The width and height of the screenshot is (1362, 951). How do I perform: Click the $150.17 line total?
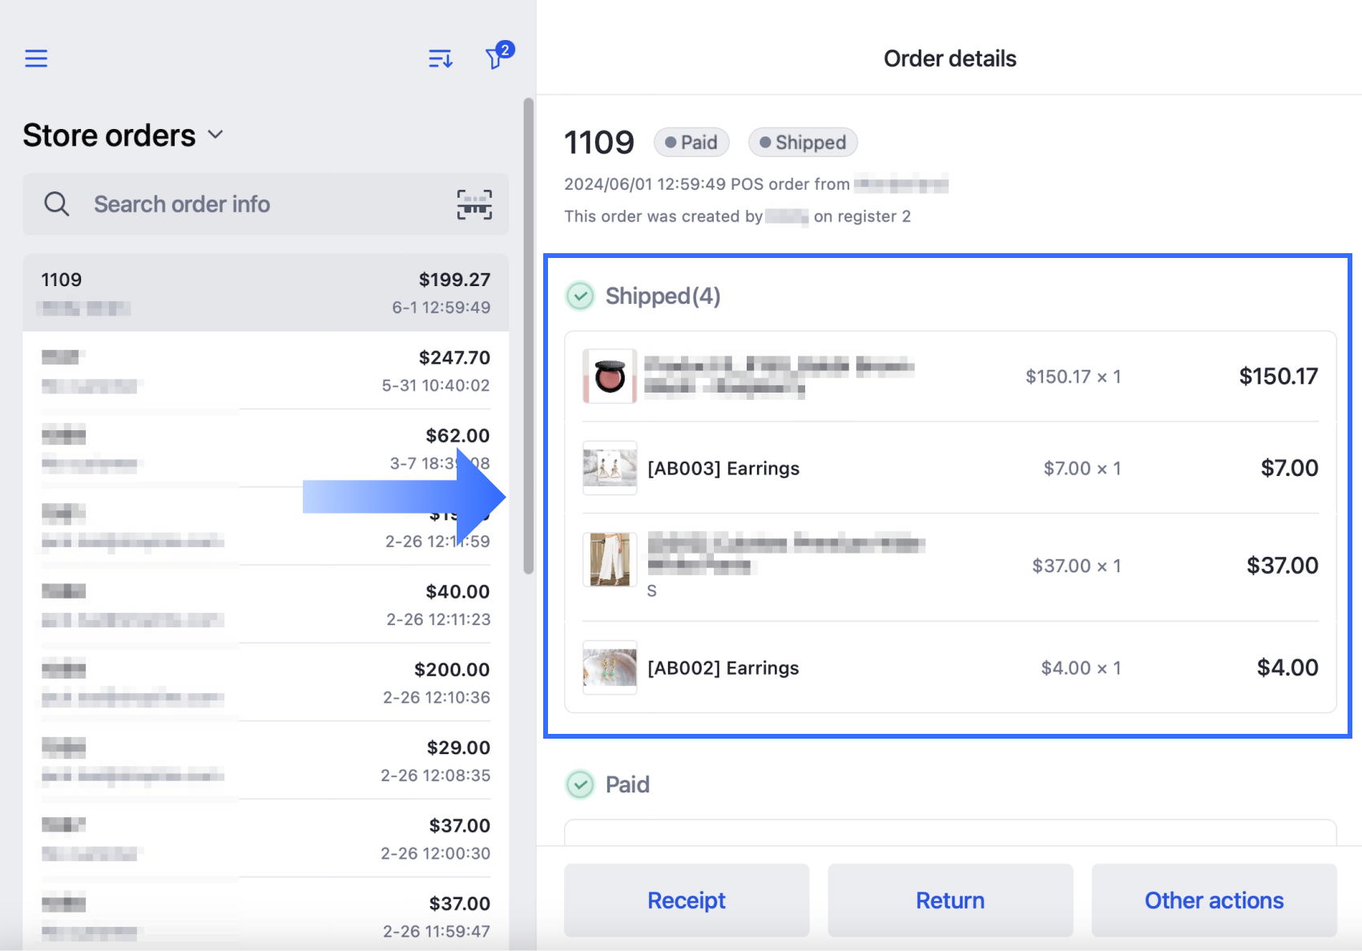click(1278, 376)
